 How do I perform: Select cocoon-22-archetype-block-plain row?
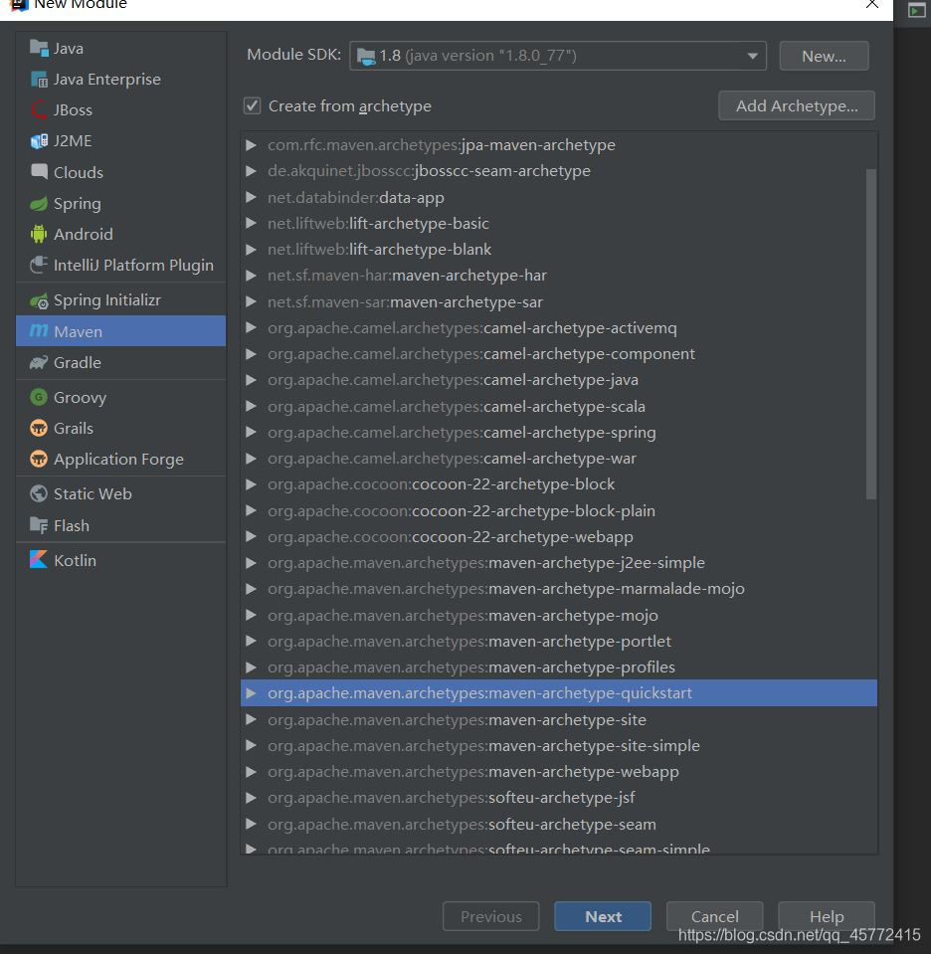point(559,511)
